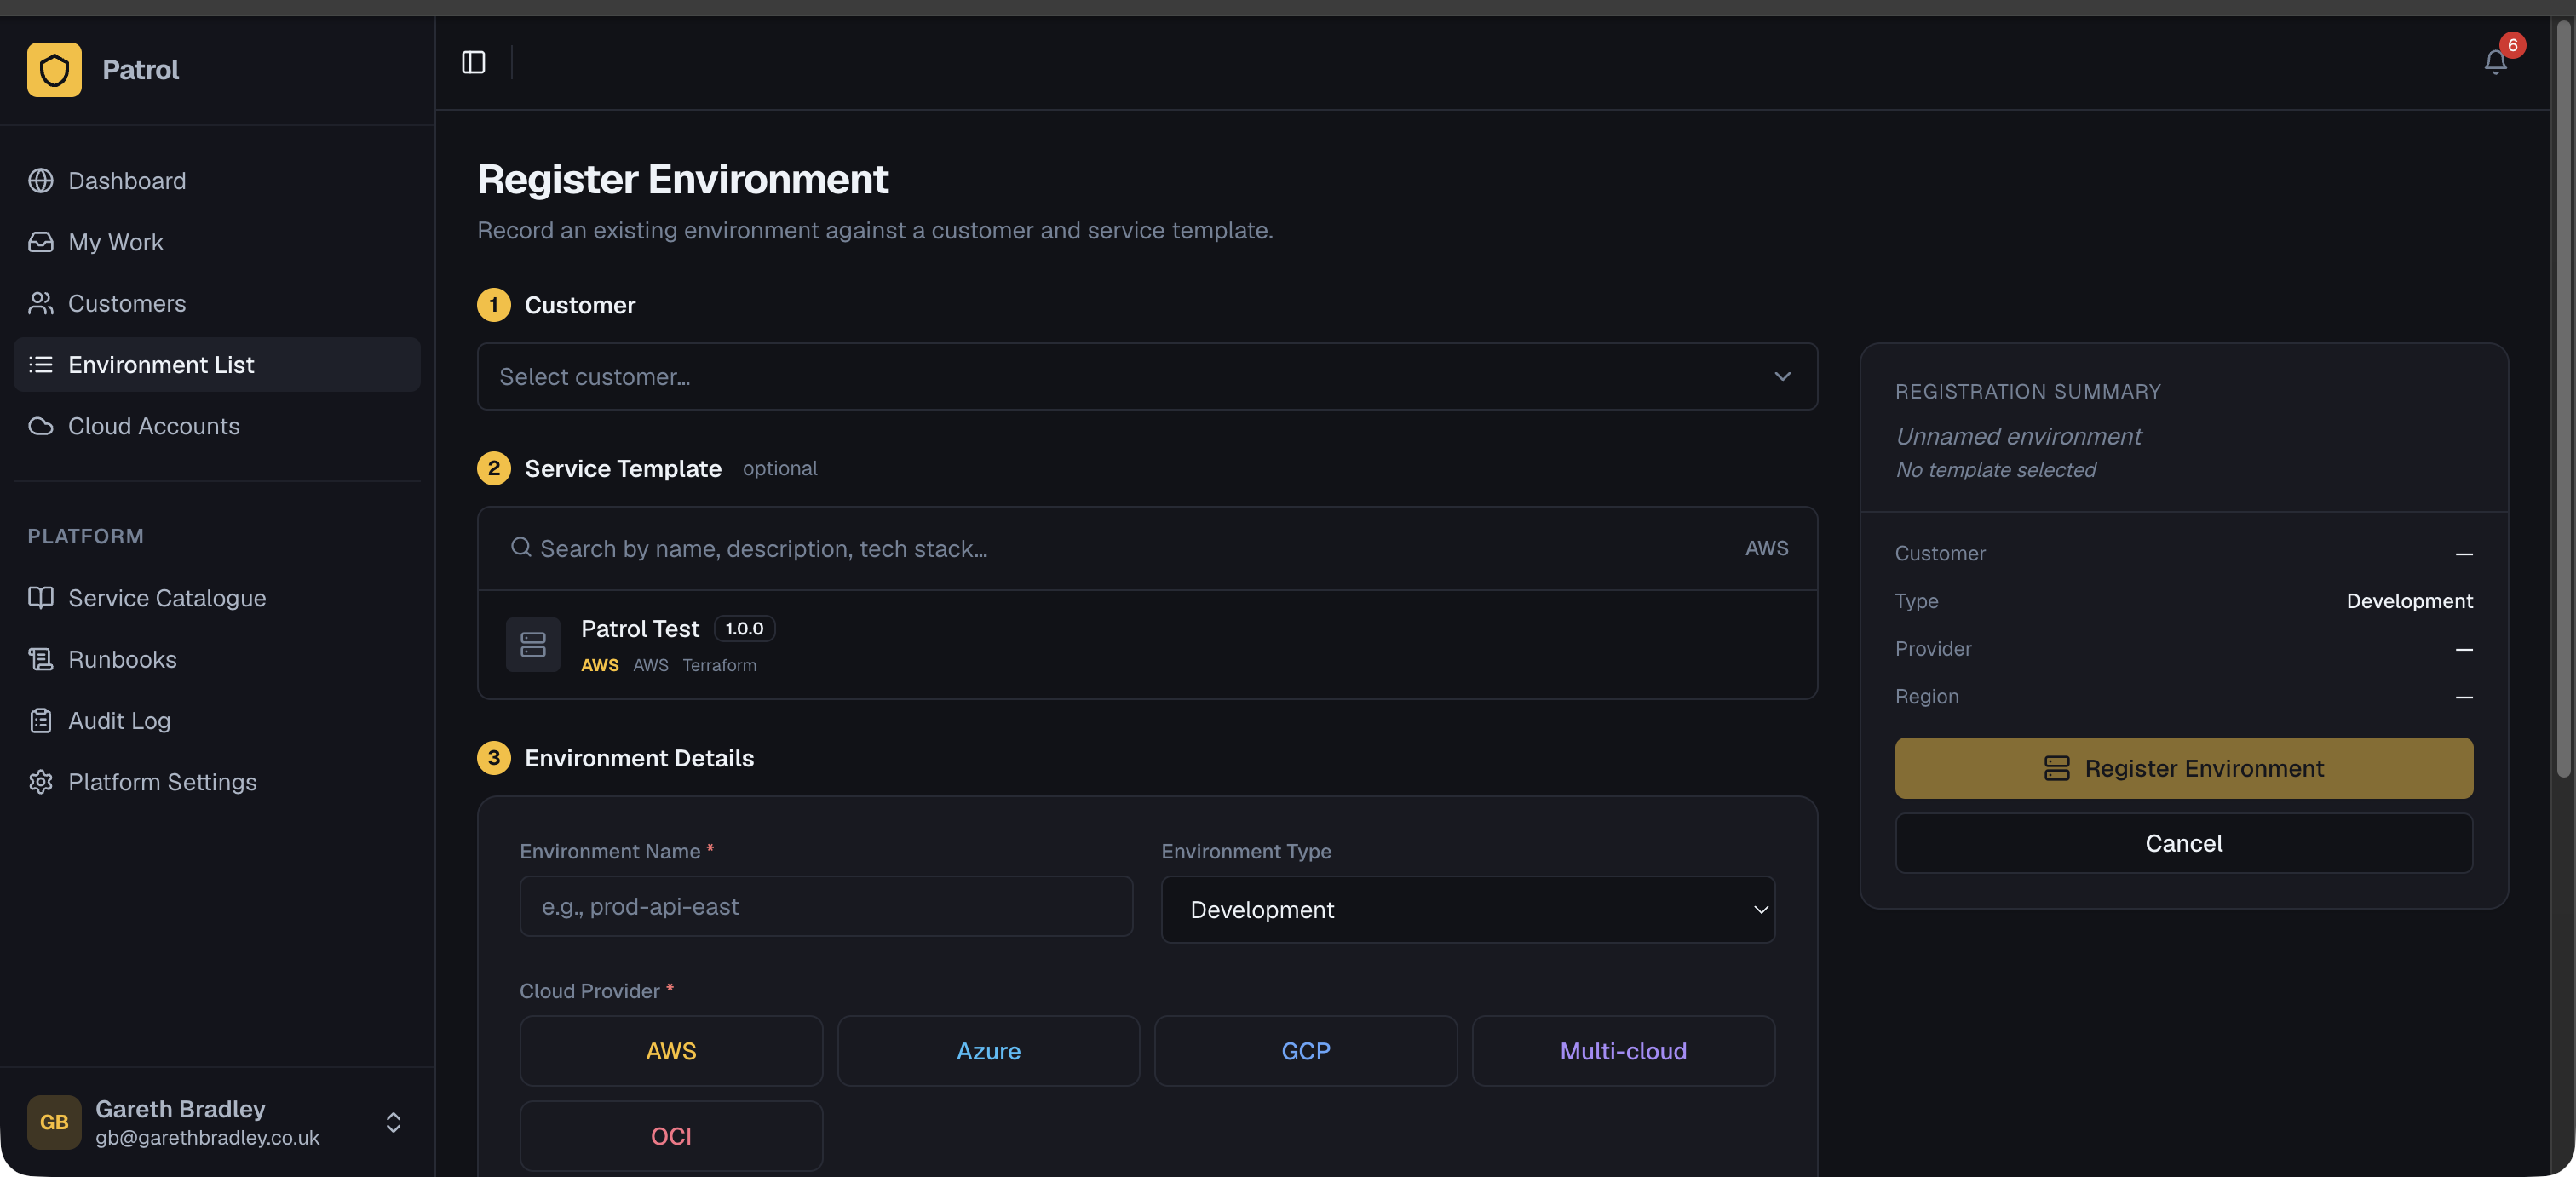
Task: Select the Patrol Test template row
Action: tap(1147, 644)
